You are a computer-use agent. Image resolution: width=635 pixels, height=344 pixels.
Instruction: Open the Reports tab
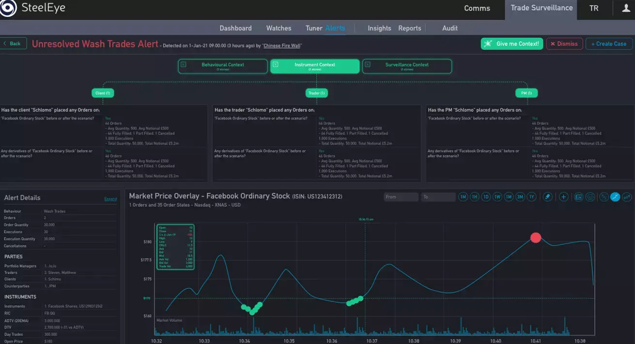tap(410, 28)
